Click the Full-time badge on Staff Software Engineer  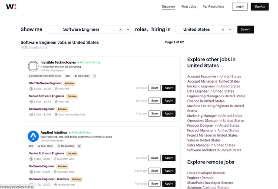click(69, 83)
